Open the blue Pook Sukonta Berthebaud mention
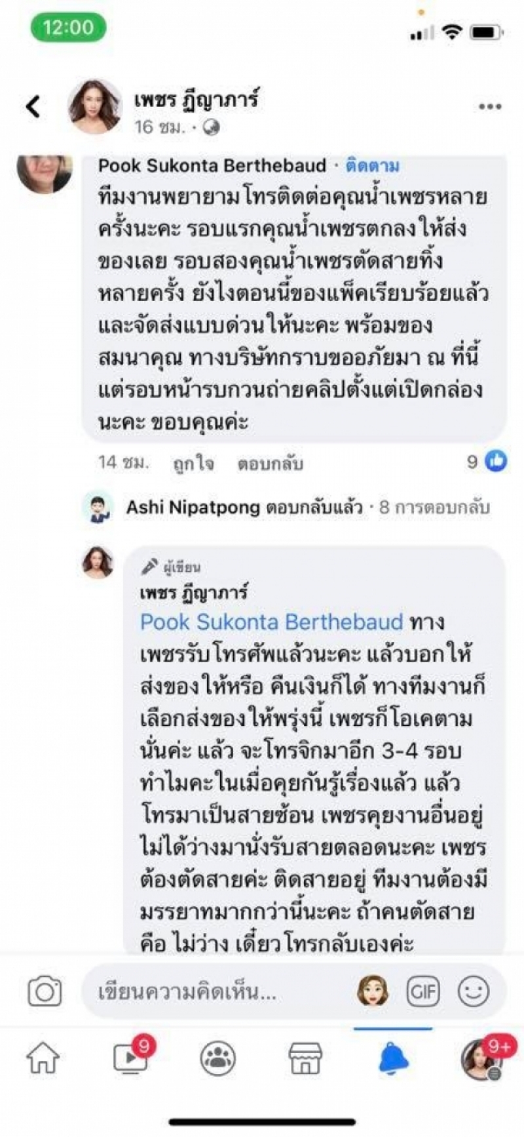 point(272,622)
